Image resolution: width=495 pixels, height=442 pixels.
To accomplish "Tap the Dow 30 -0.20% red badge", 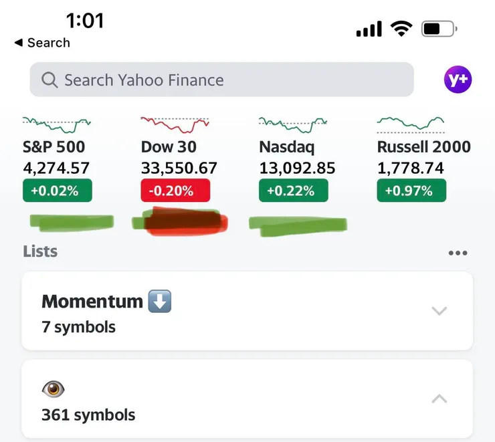I will click(175, 191).
